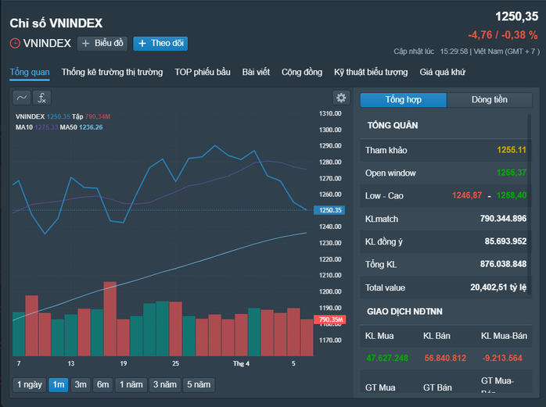Click the TỔNG QUÂN section heading
Viewport: 546px width, 407px height.
tap(393, 126)
